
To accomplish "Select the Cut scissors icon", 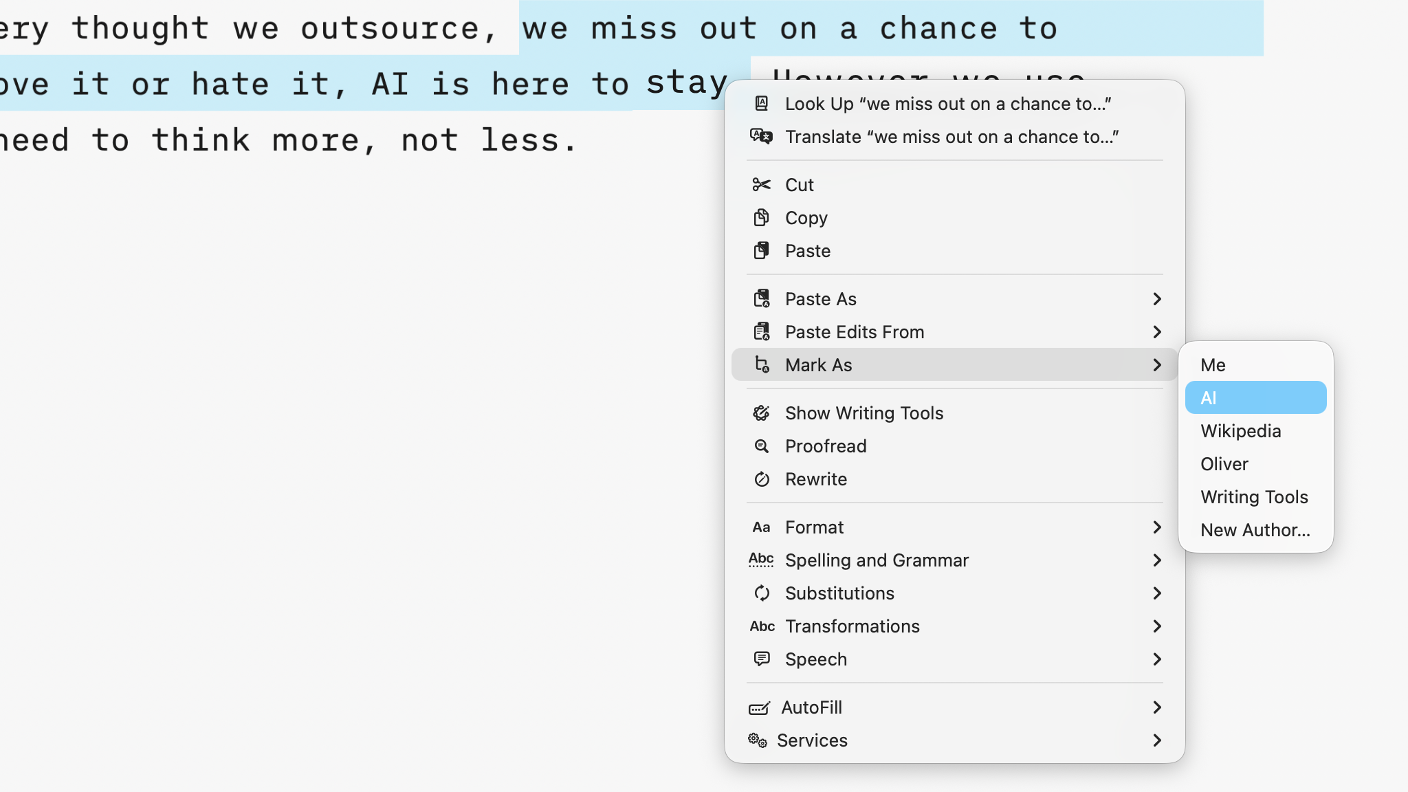I will pyautogui.click(x=761, y=184).
